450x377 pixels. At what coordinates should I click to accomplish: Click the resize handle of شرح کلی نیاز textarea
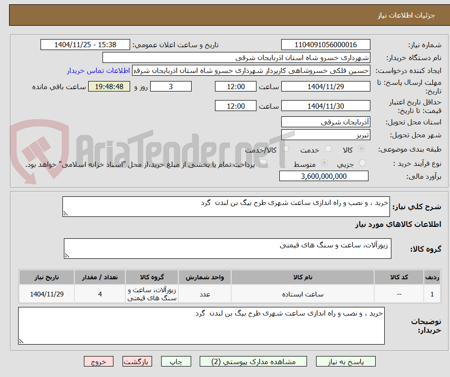(65, 214)
